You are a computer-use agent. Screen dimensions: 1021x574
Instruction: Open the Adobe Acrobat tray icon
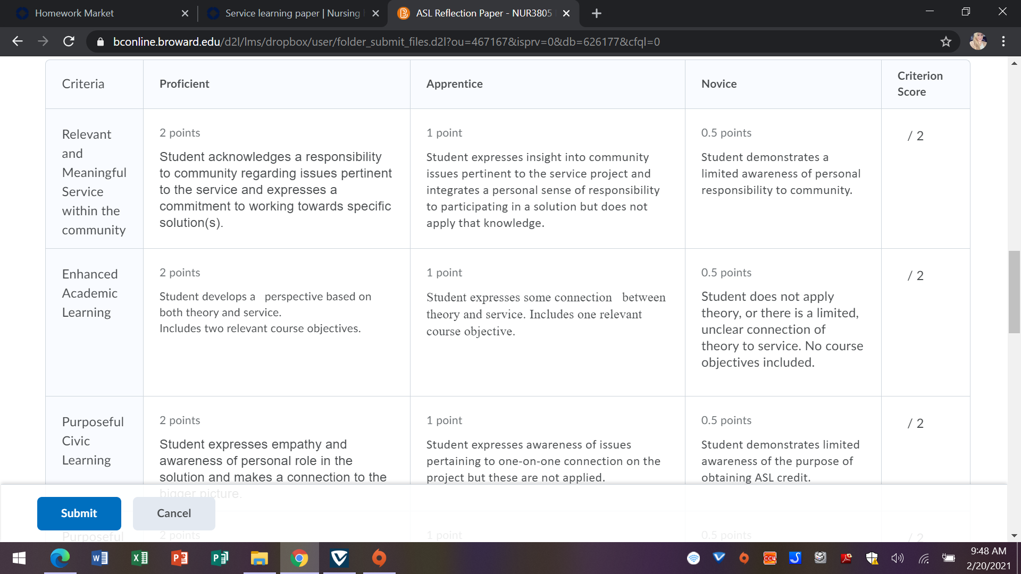846,558
